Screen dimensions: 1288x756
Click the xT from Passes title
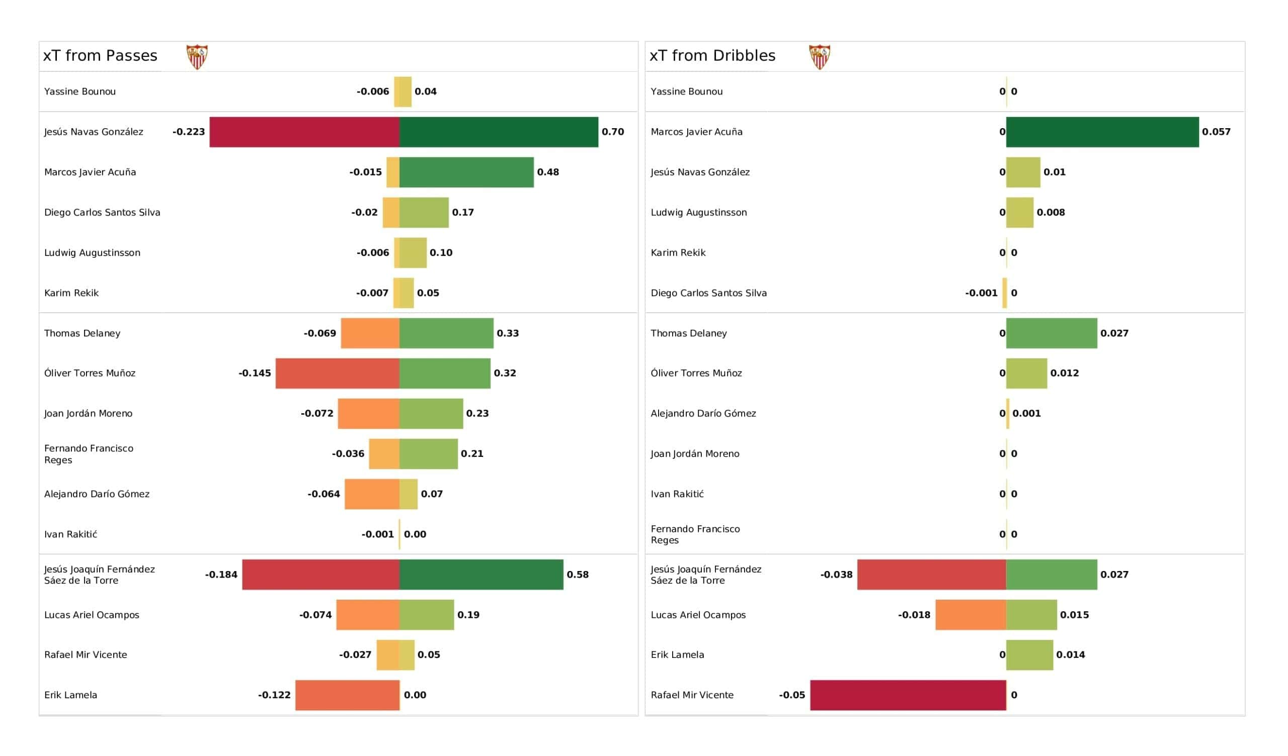coord(100,56)
